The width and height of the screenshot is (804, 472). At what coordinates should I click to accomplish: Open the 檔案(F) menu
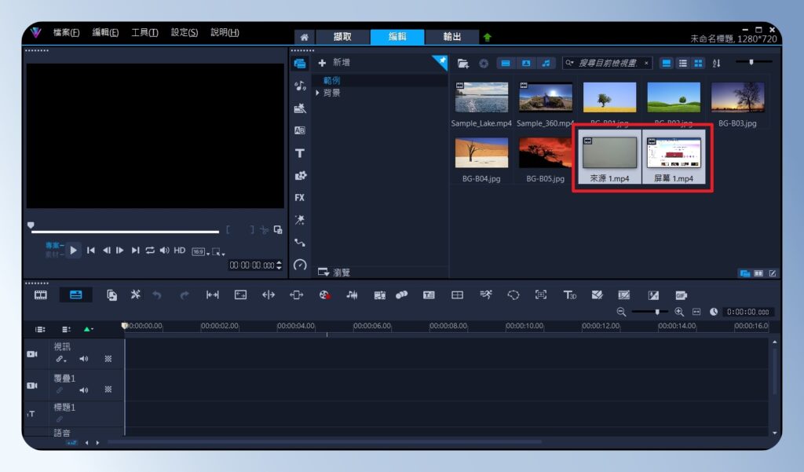66,32
